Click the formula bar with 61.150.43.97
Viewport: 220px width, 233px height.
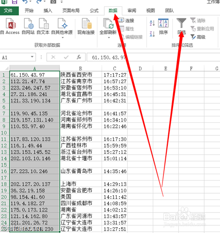click(153, 57)
